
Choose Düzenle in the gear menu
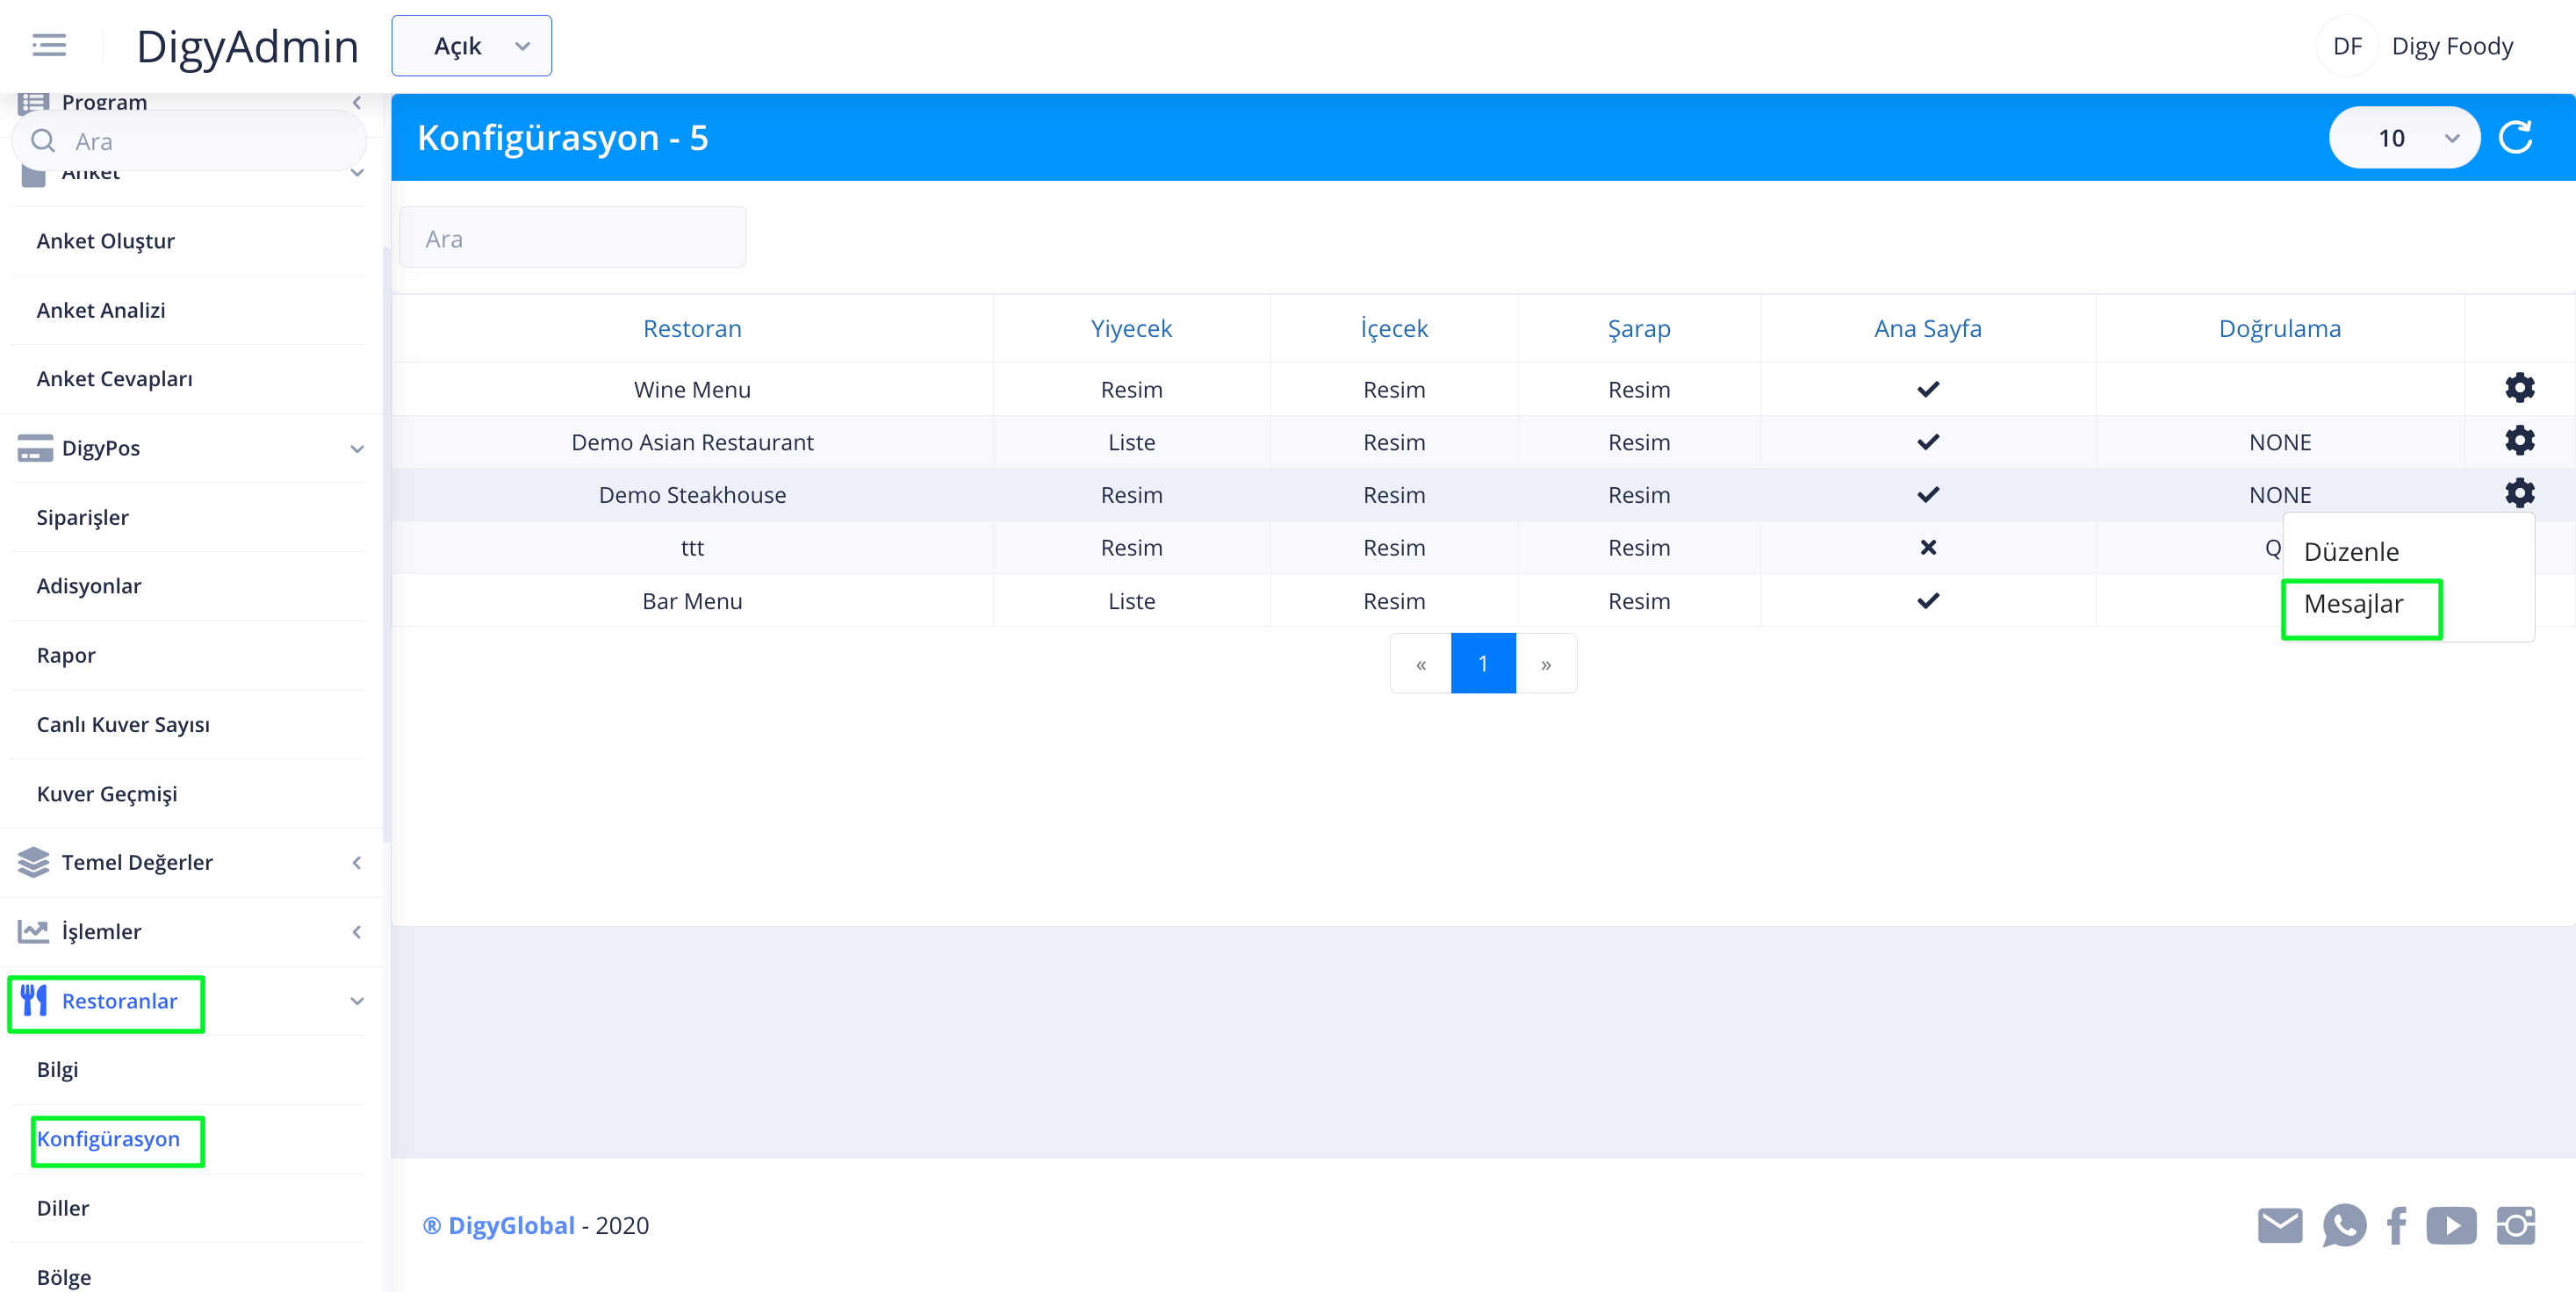click(2351, 552)
